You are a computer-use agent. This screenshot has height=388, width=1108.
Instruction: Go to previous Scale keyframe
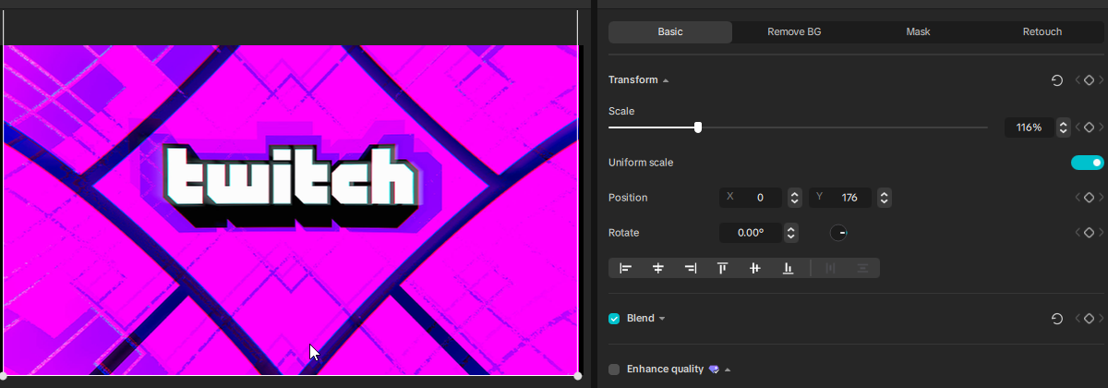[x=1078, y=127]
